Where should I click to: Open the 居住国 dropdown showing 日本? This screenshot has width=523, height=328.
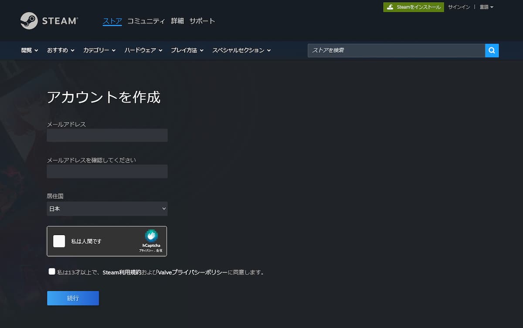pos(107,209)
